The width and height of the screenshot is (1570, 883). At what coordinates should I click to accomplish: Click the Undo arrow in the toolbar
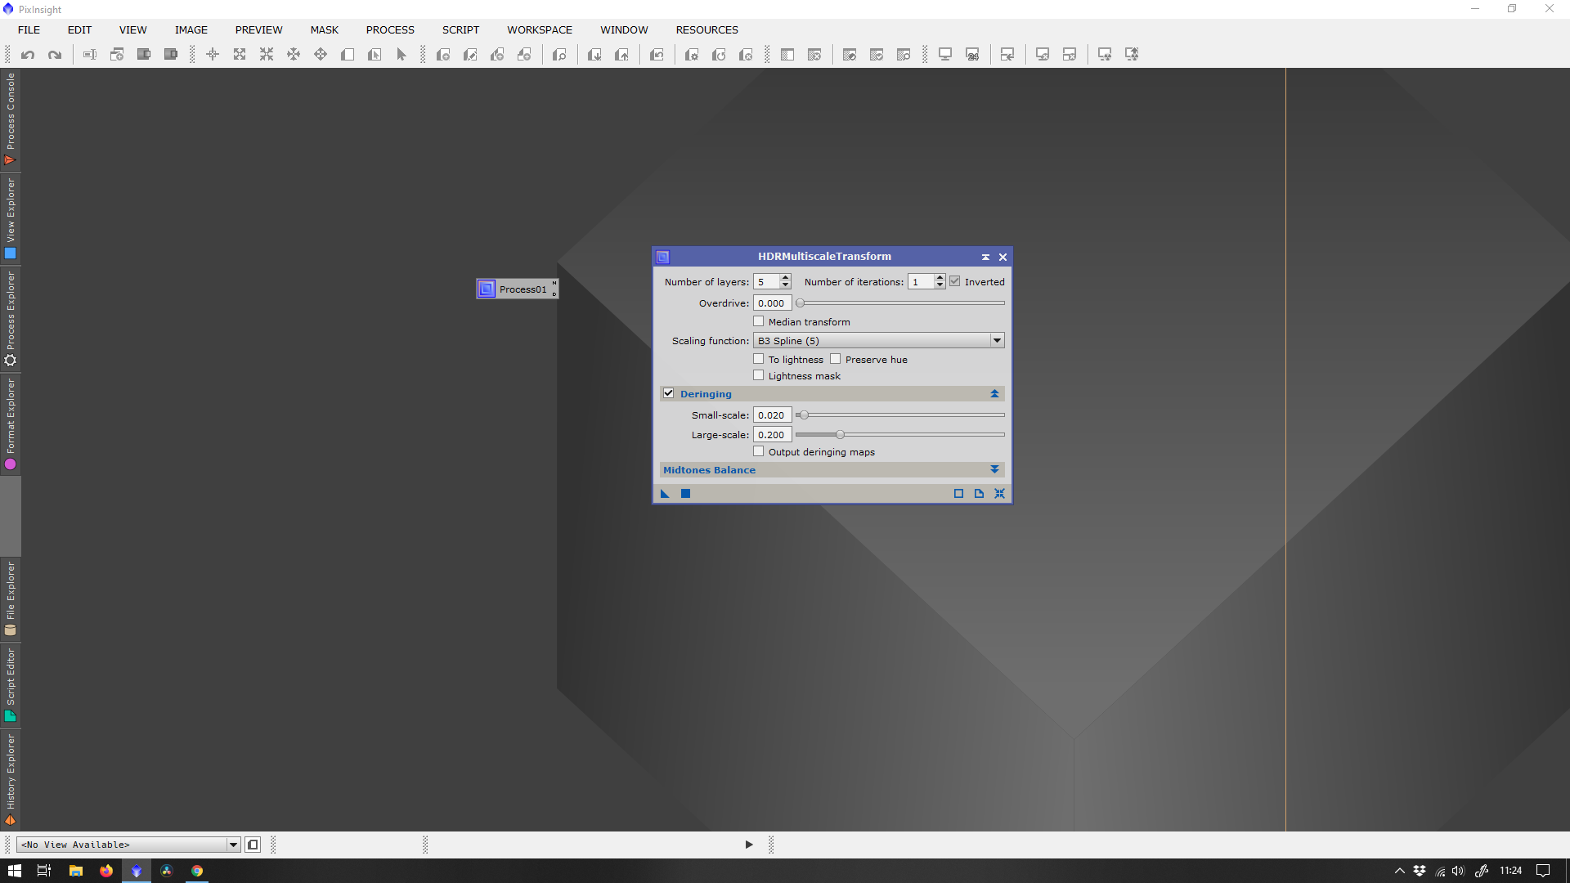tap(28, 55)
